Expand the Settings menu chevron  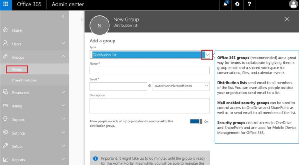pos(63,132)
